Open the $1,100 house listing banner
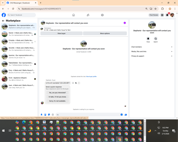Screen dimensions: 178x142 click(84, 29)
